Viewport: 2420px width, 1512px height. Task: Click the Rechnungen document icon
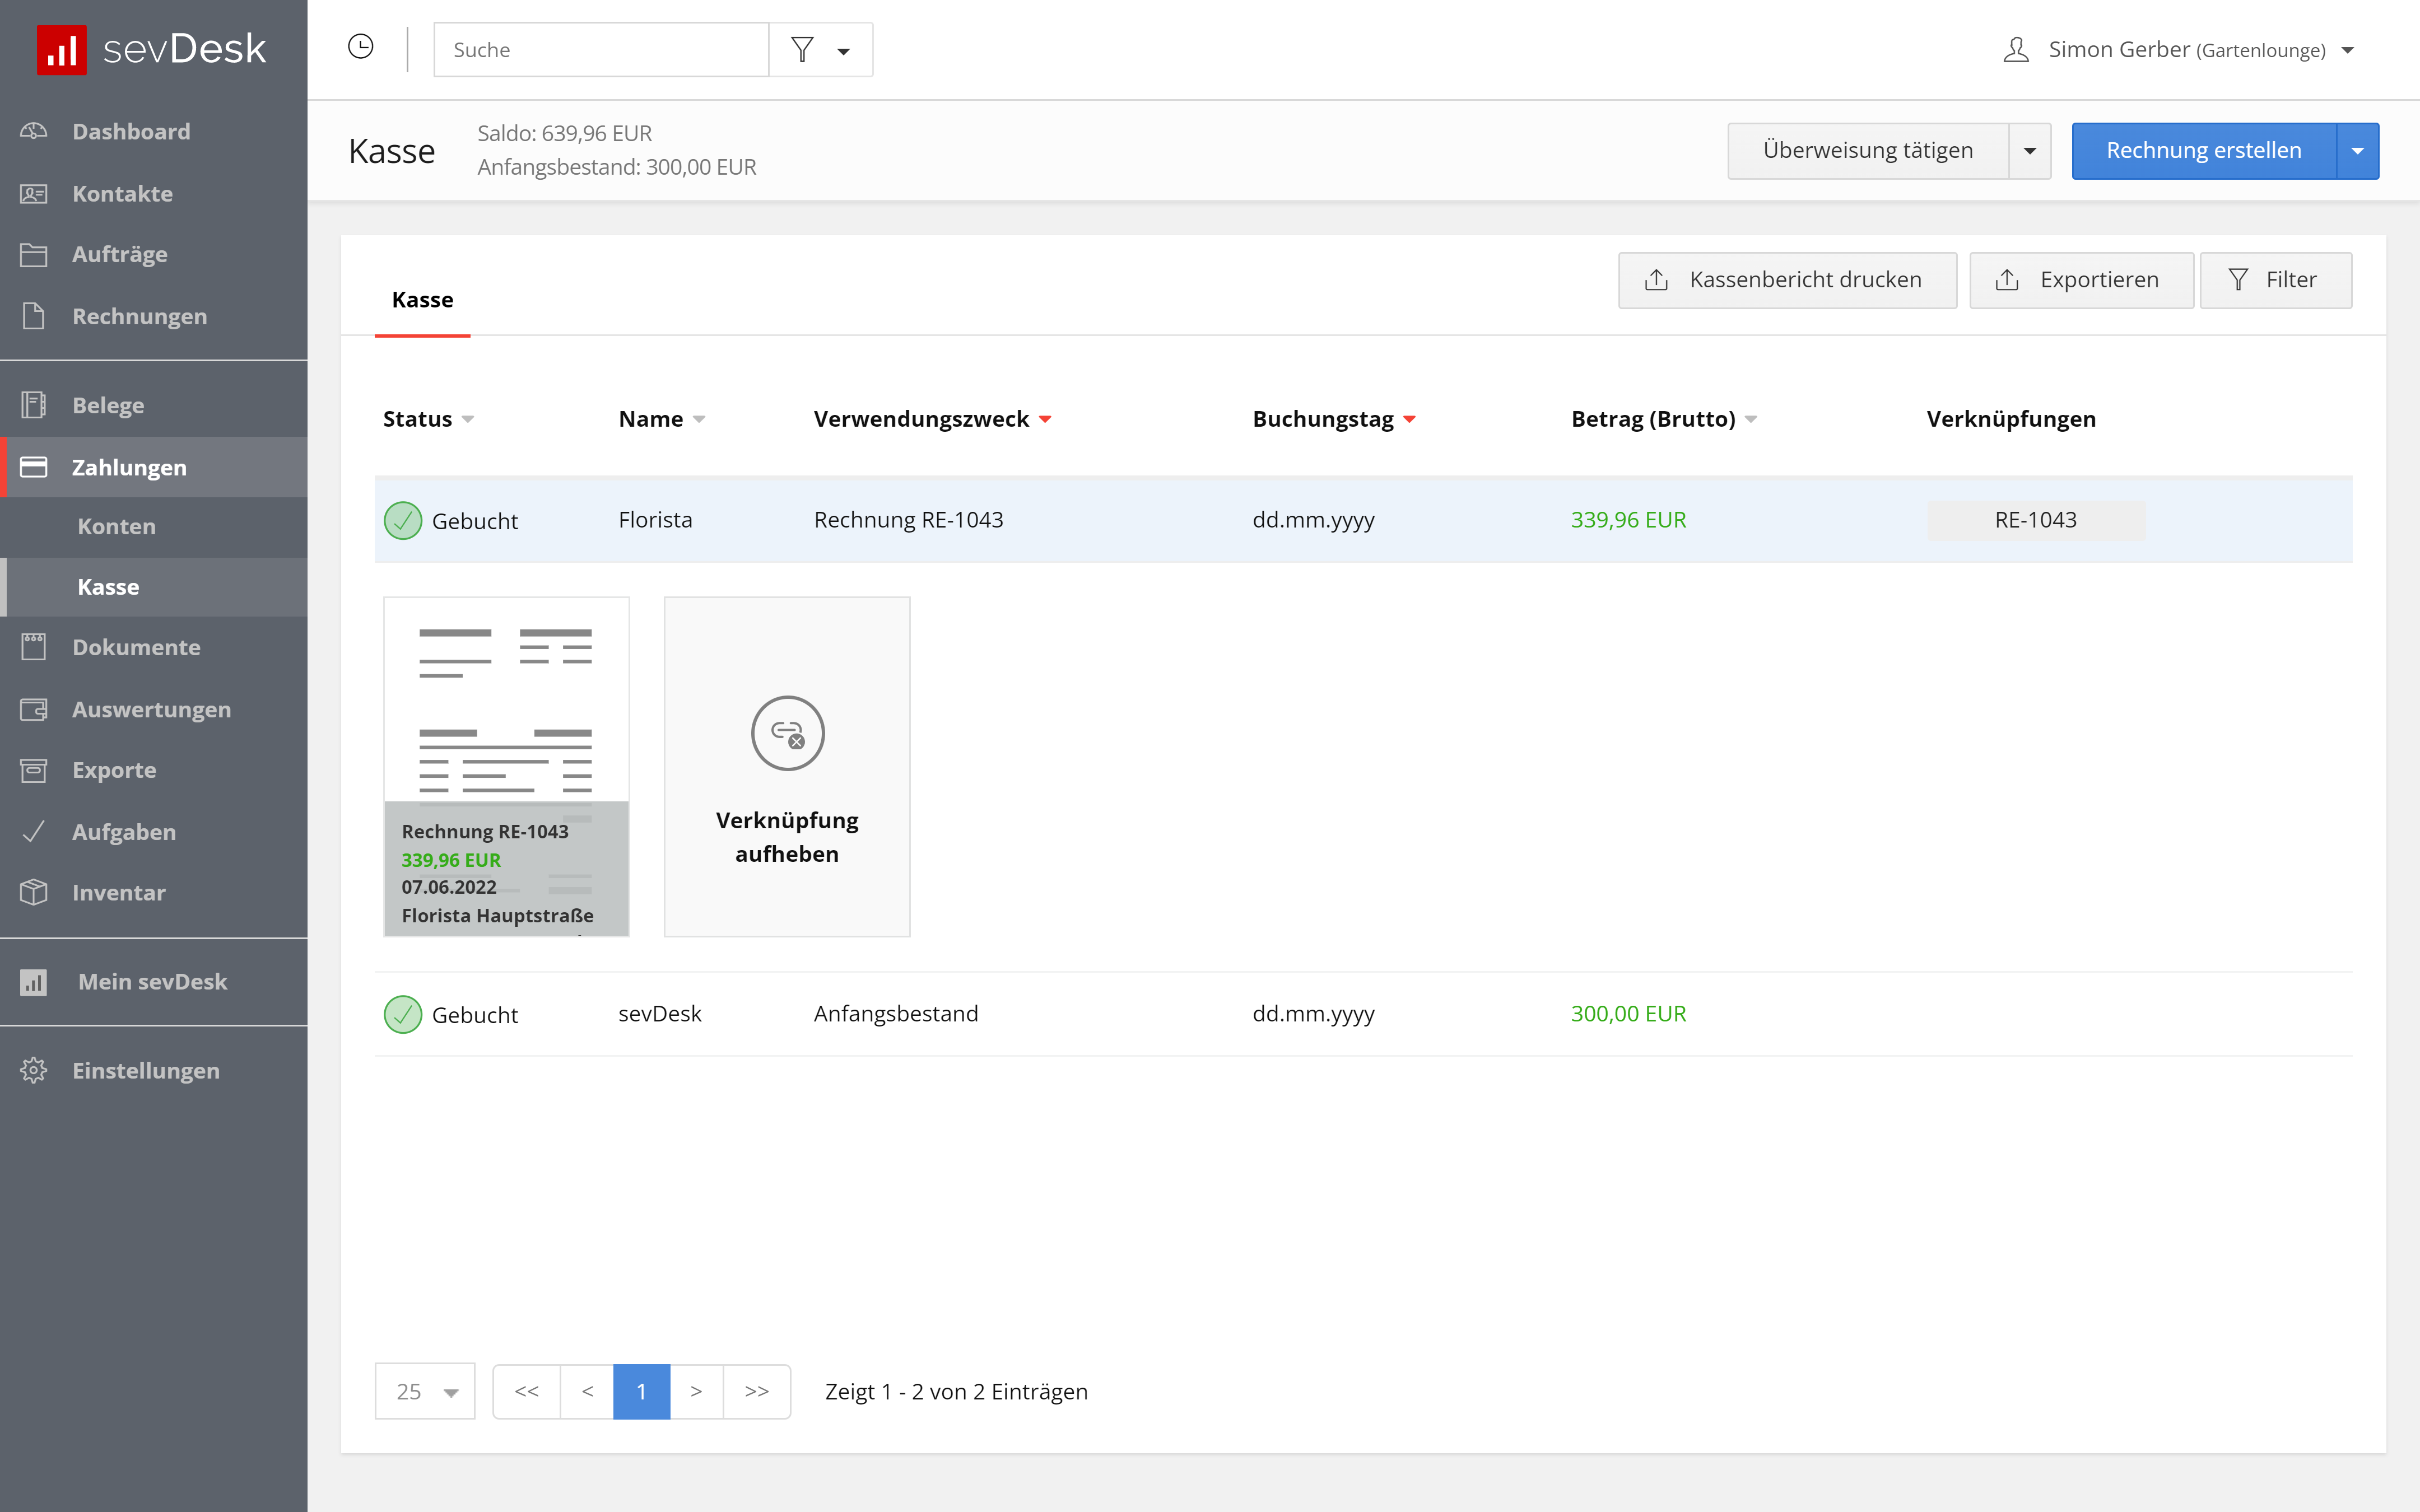[34, 316]
